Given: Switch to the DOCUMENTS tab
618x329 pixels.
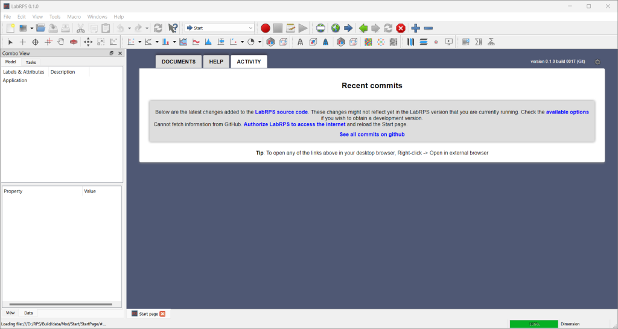Looking at the screenshot, I should [178, 62].
